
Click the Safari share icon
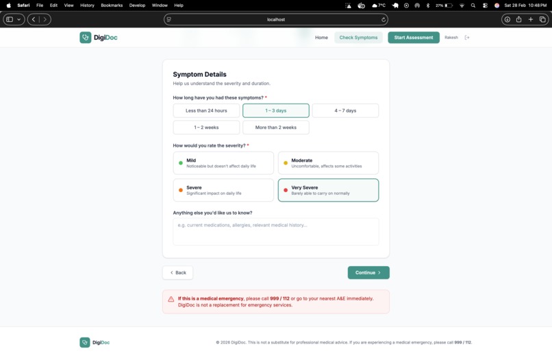[519, 19]
